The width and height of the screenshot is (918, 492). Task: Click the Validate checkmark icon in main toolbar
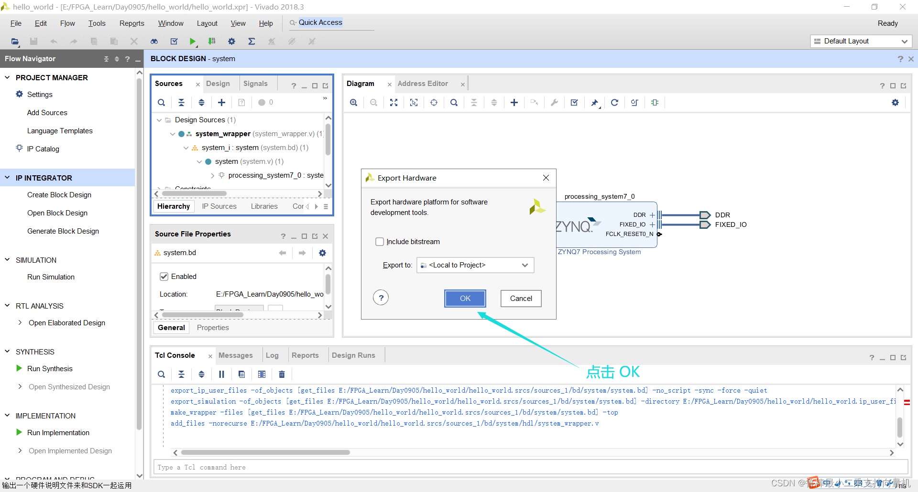[174, 42]
